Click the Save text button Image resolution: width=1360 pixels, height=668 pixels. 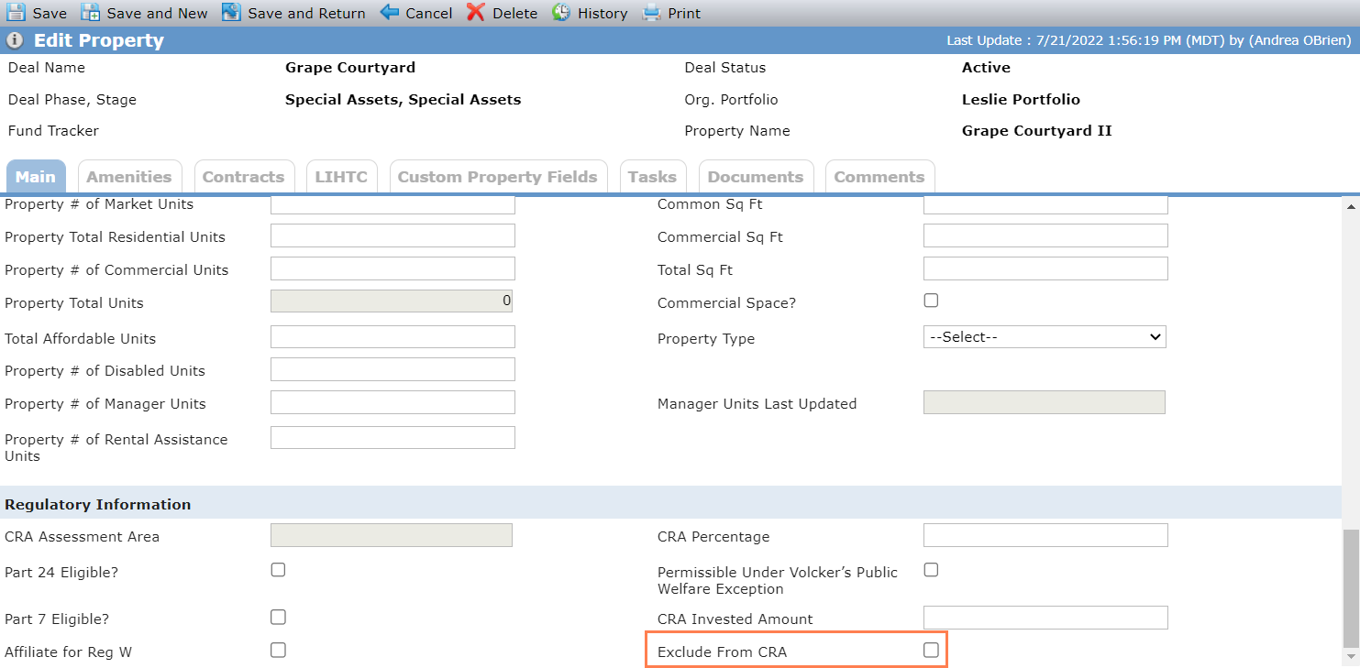click(50, 14)
